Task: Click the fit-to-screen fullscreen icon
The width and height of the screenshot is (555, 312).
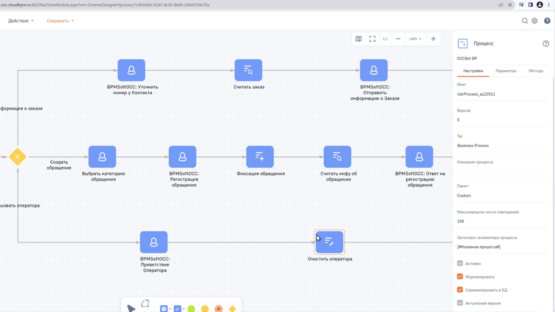Action: [x=372, y=39]
